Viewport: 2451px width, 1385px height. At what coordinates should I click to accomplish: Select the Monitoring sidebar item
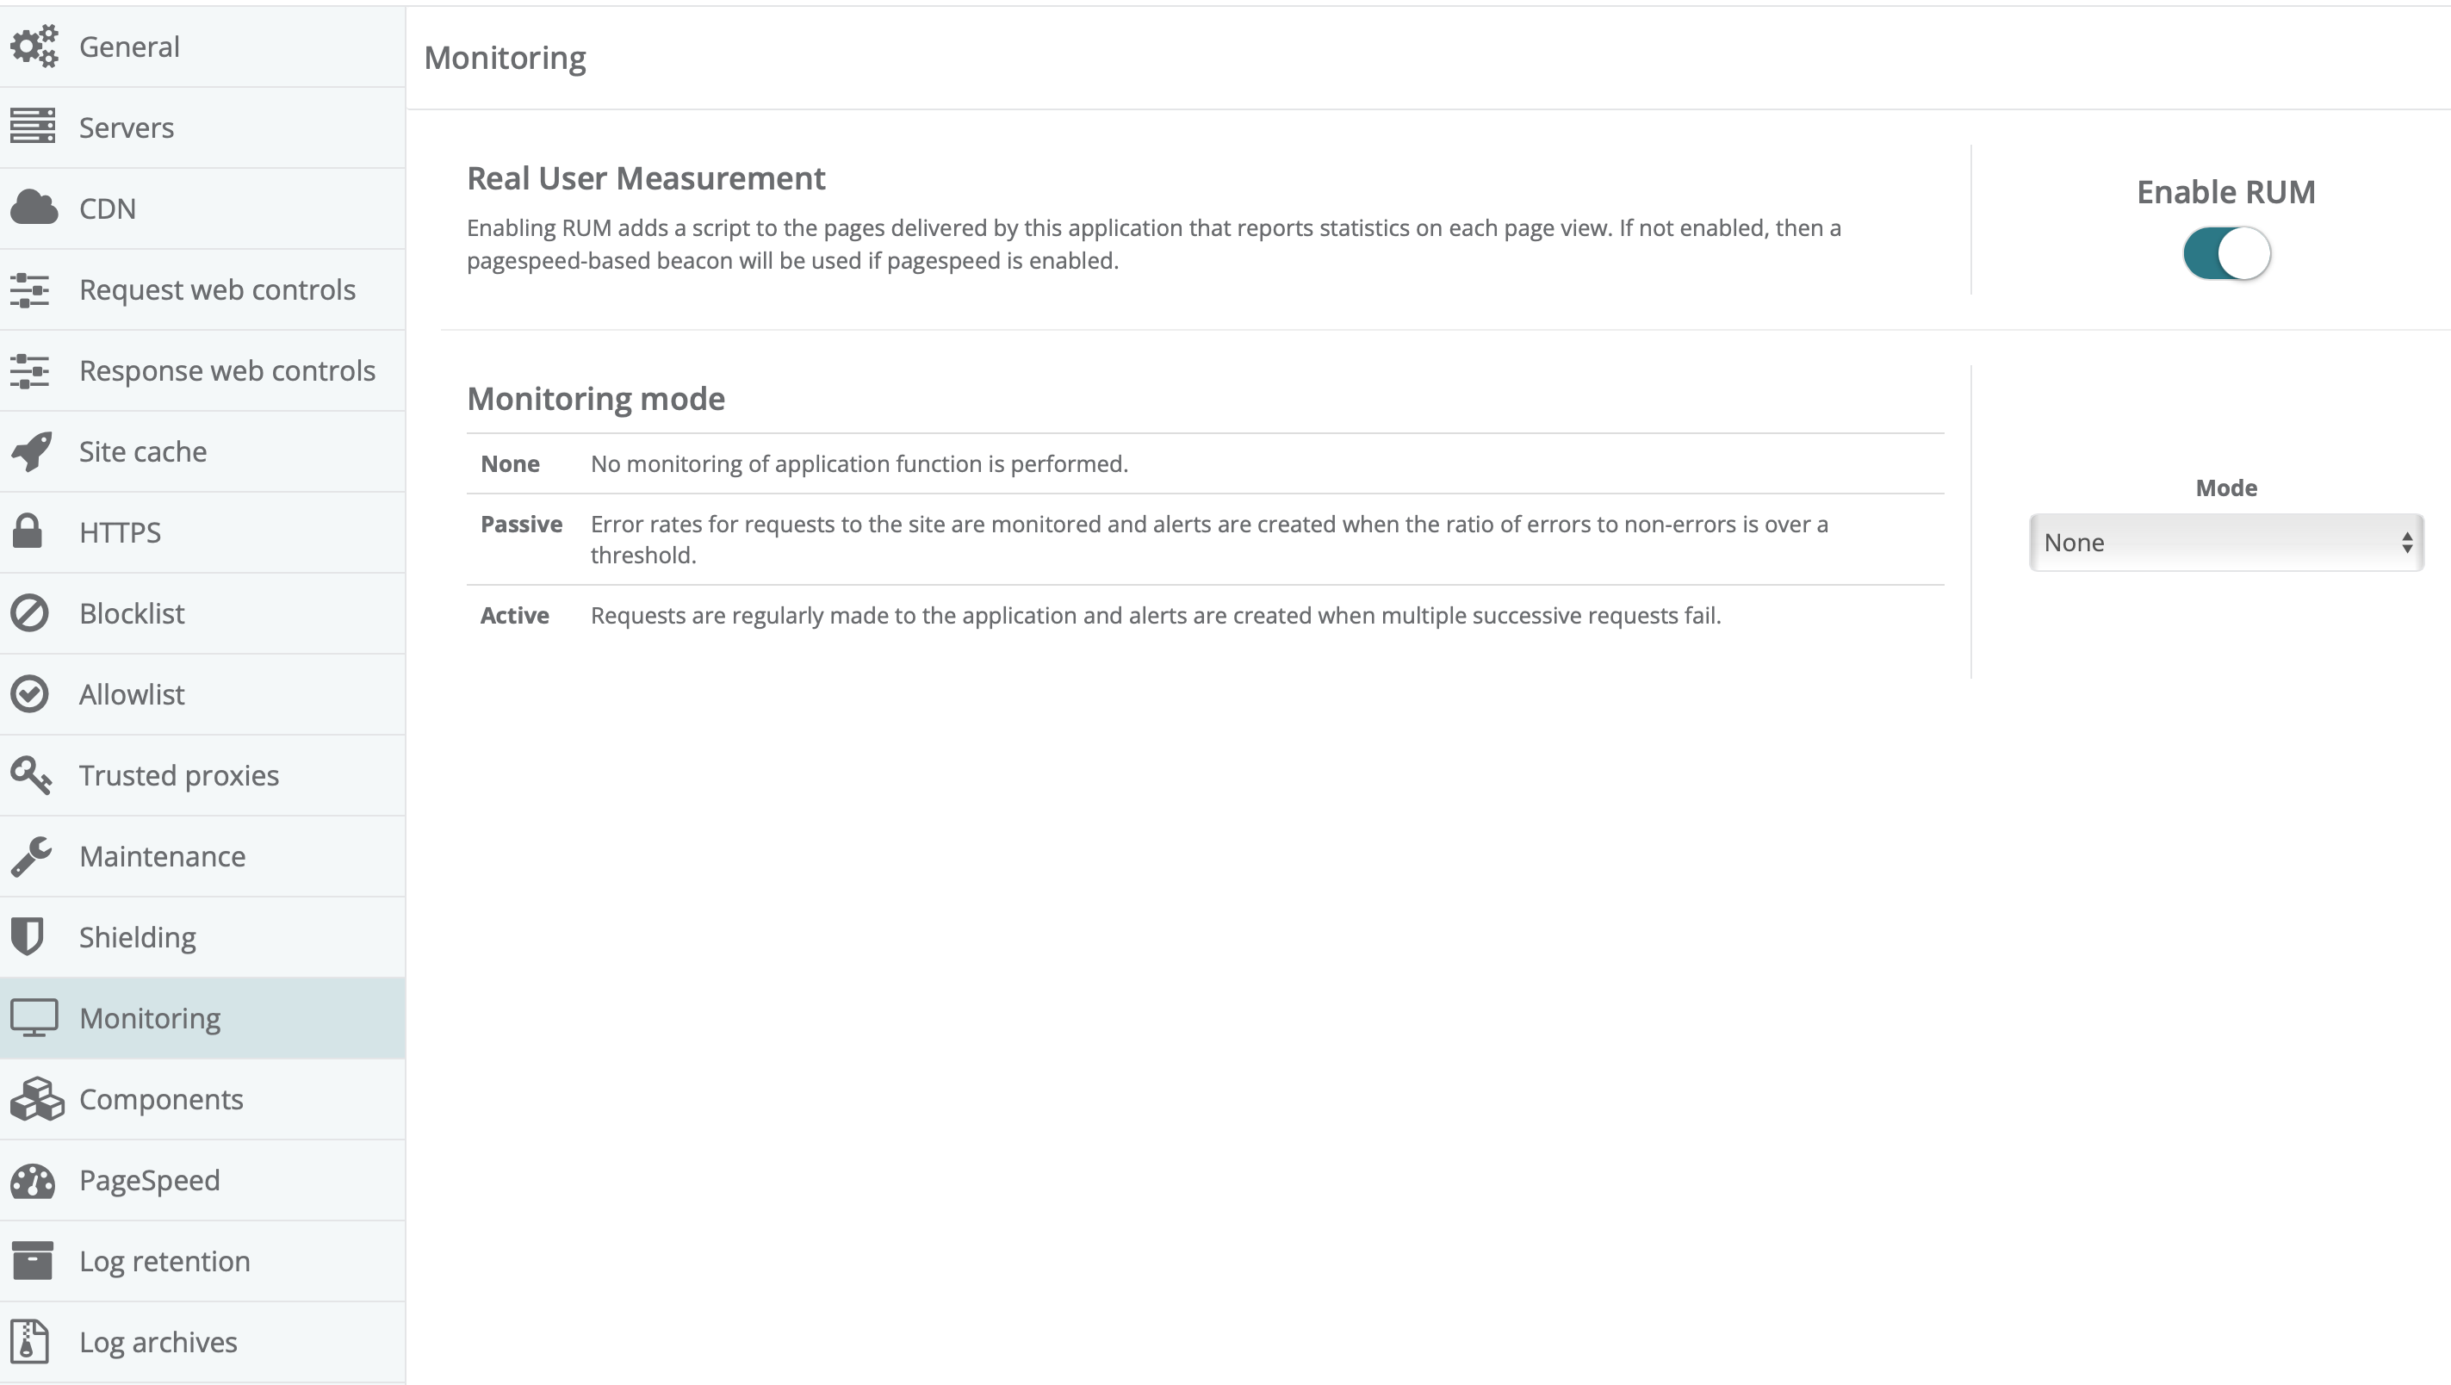[x=151, y=1019]
